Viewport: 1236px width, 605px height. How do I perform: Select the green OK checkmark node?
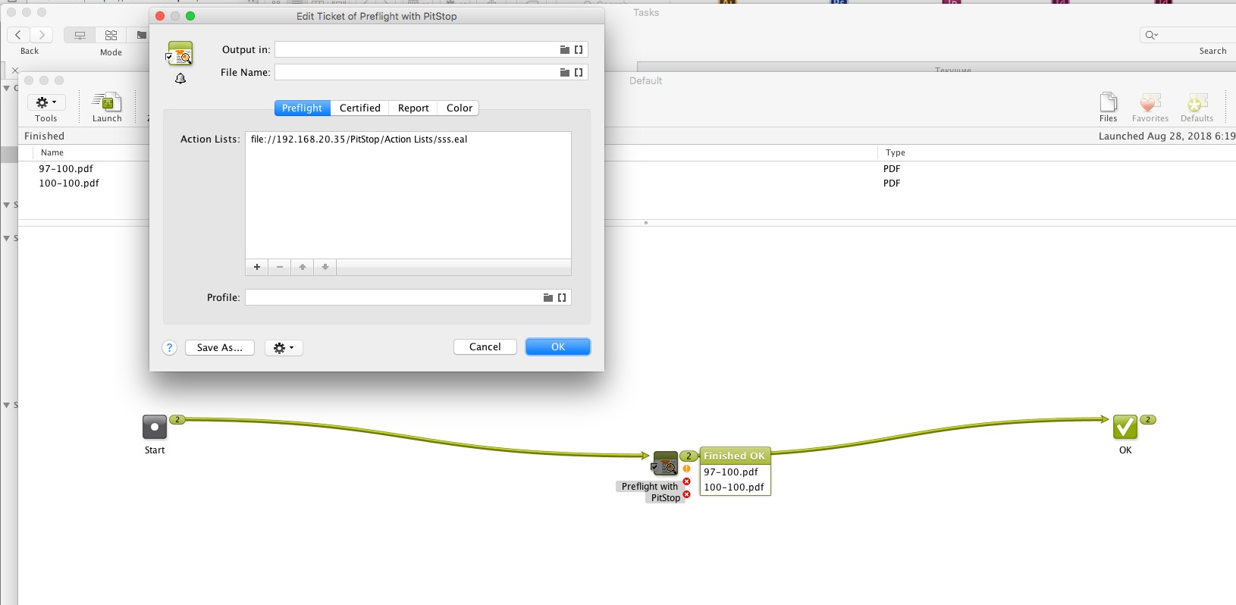[x=1125, y=427]
